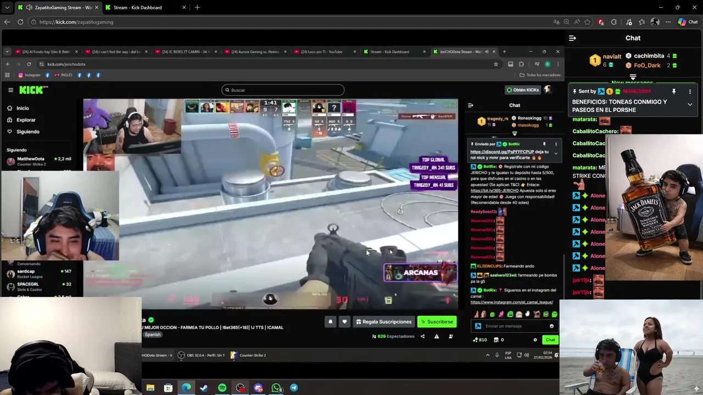Screen dimensions: 703x395
Task: Open Todos los marcadores folder
Action: (x=540, y=75)
